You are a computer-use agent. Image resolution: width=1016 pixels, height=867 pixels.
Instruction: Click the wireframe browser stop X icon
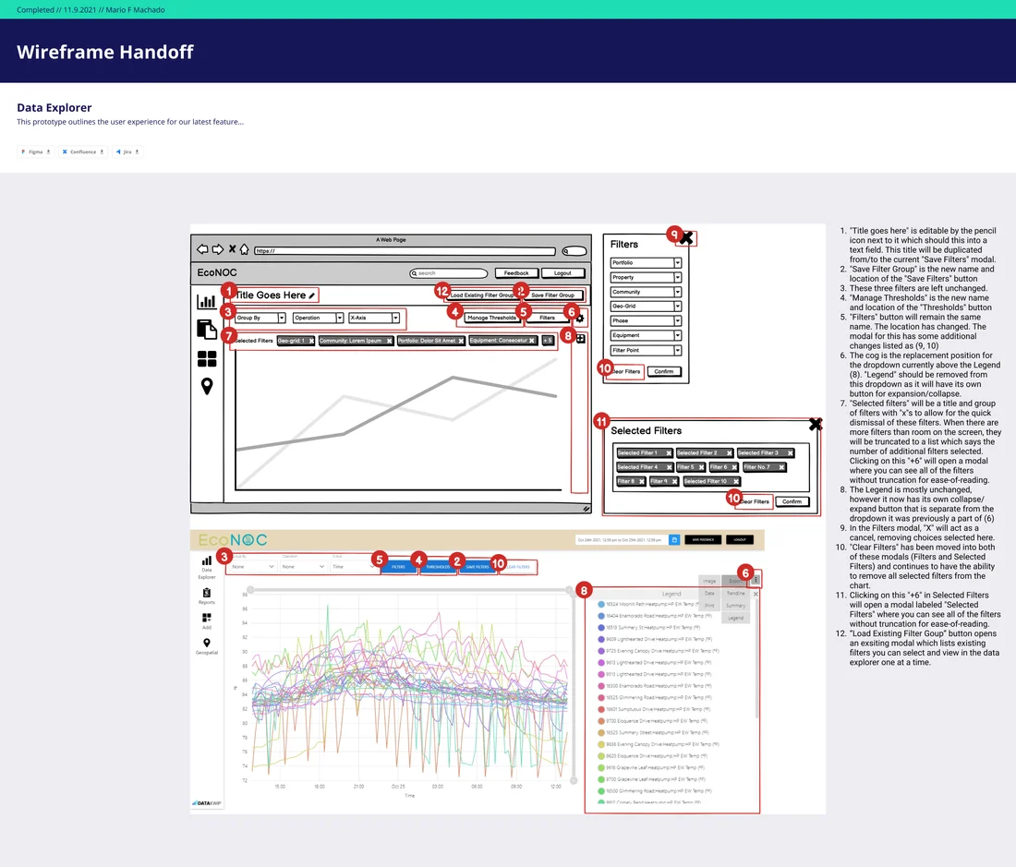click(x=232, y=248)
